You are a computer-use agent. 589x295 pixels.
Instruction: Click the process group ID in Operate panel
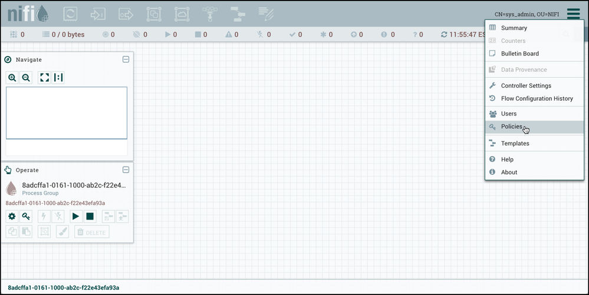(x=55, y=203)
